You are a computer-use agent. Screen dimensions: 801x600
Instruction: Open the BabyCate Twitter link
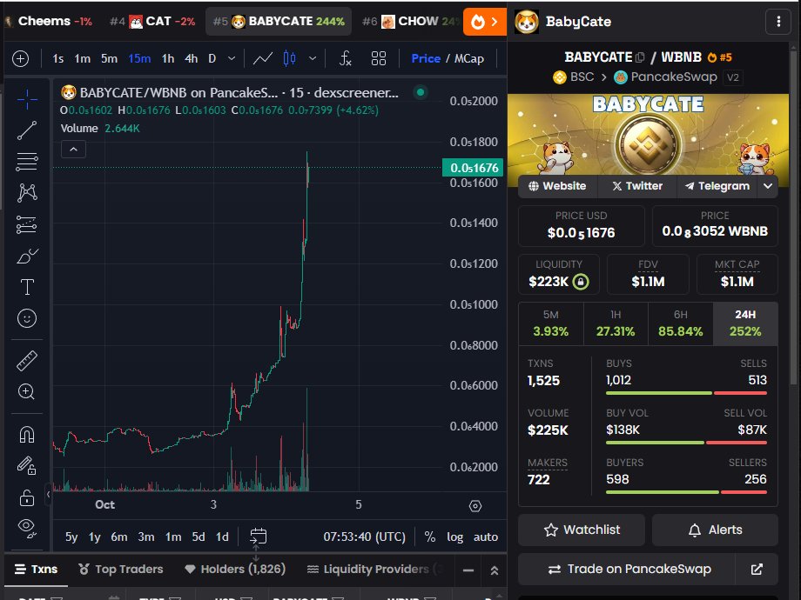[x=637, y=186]
